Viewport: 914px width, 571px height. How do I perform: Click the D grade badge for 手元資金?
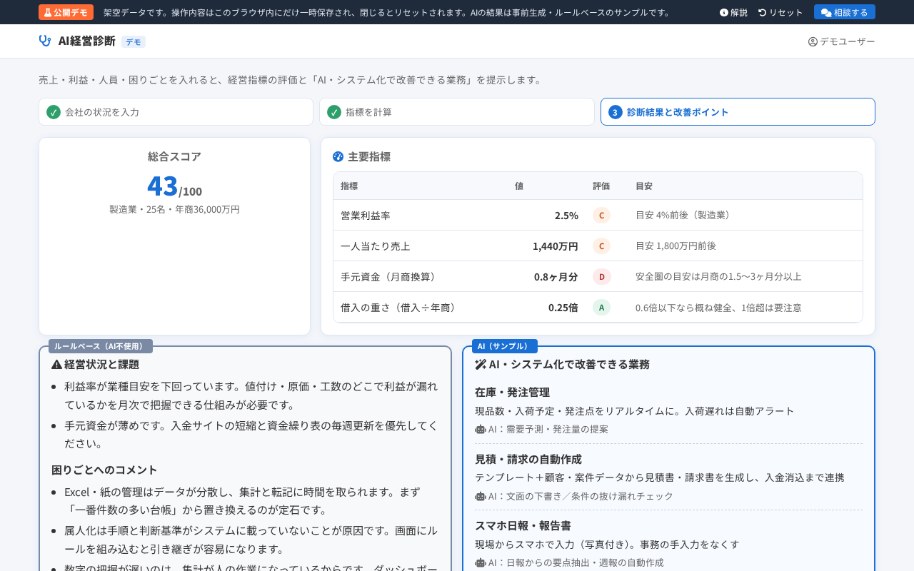(x=601, y=276)
